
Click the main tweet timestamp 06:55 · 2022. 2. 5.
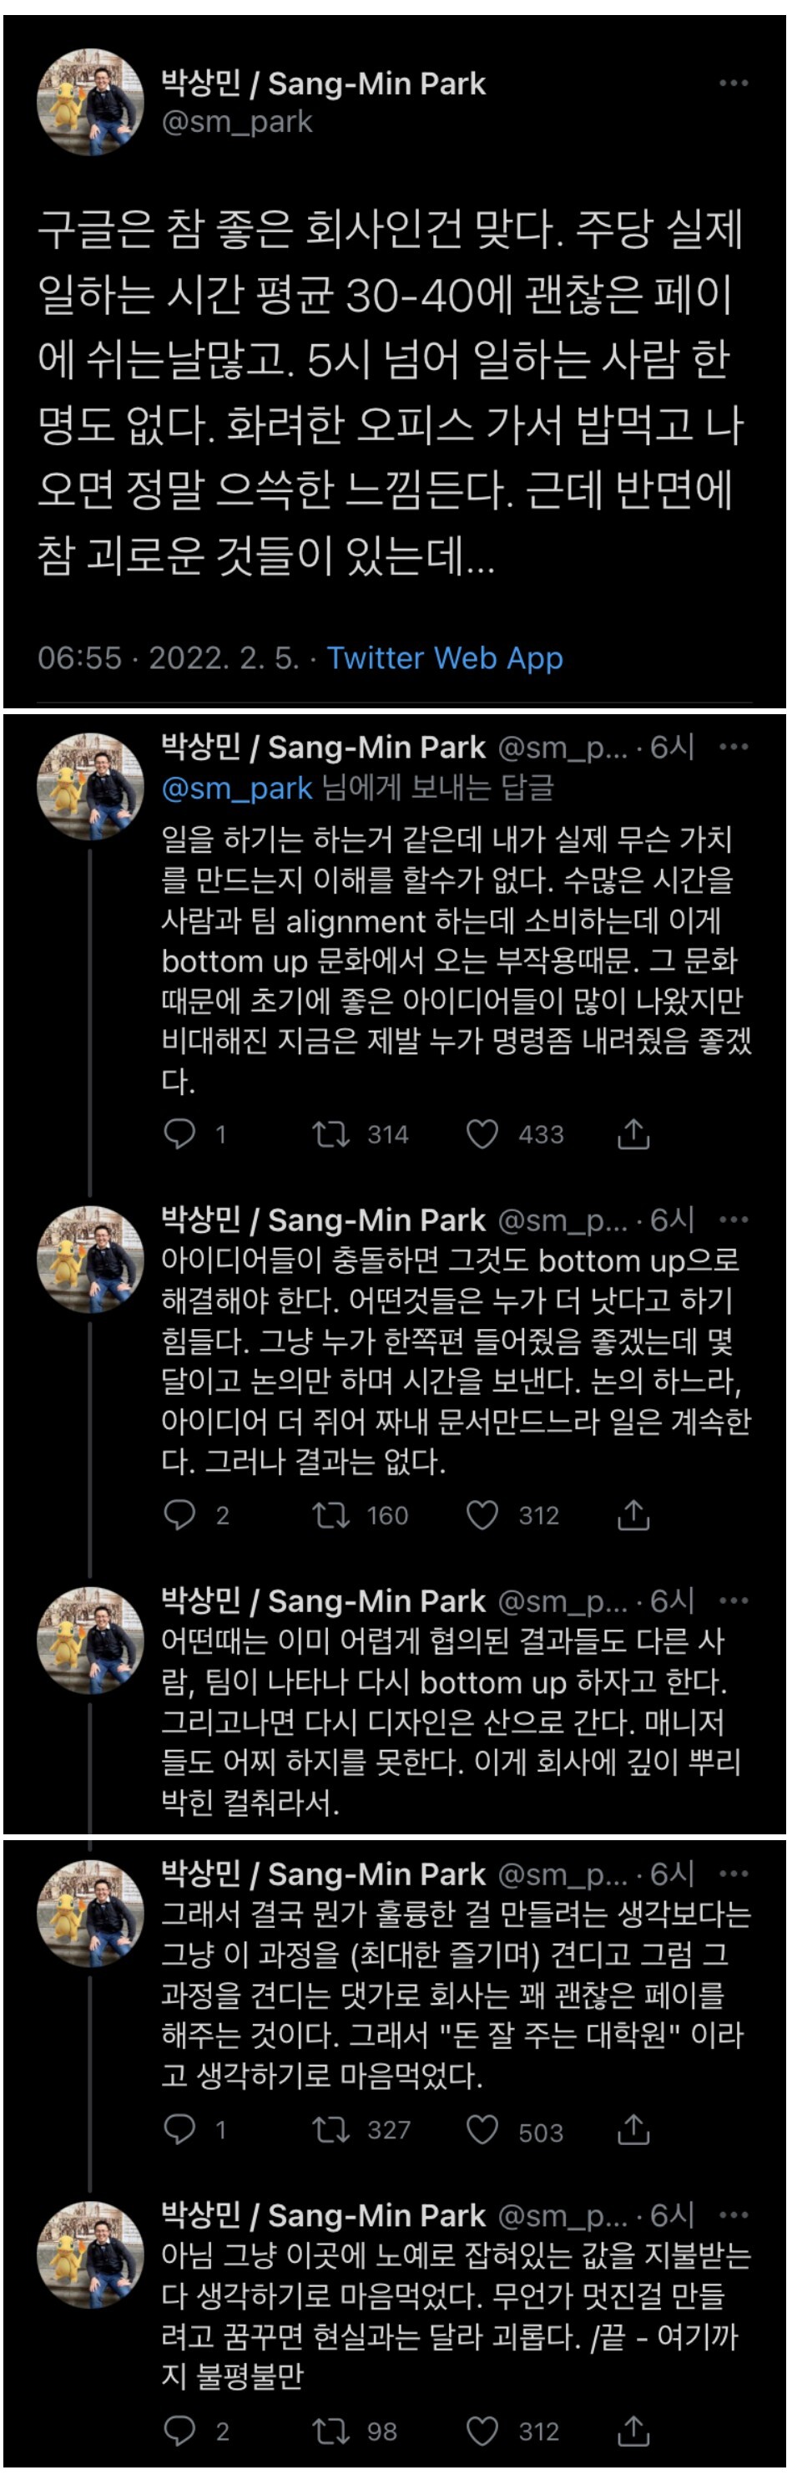(168, 658)
